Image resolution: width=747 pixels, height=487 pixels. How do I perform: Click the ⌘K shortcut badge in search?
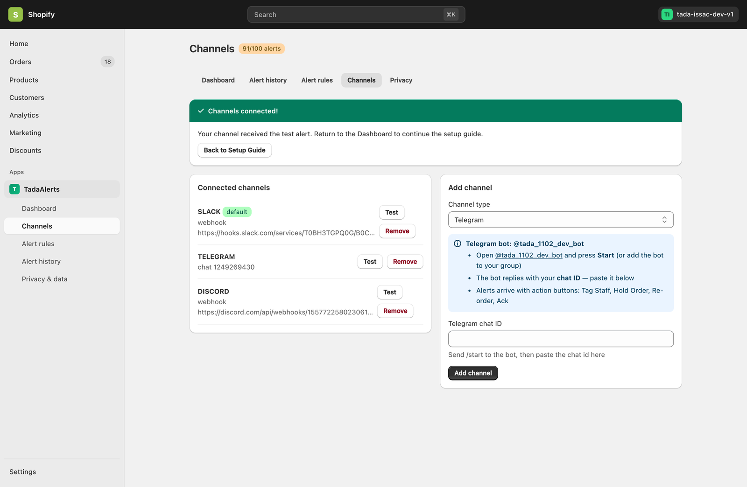(x=451, y=14)
